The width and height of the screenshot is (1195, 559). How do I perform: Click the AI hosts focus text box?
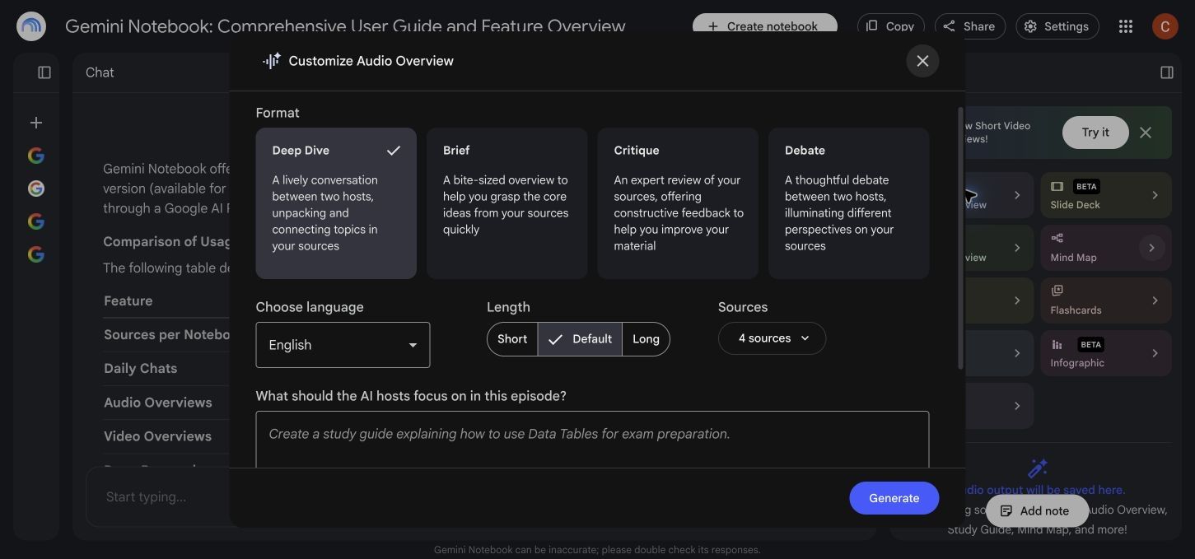tap(592, 440)
